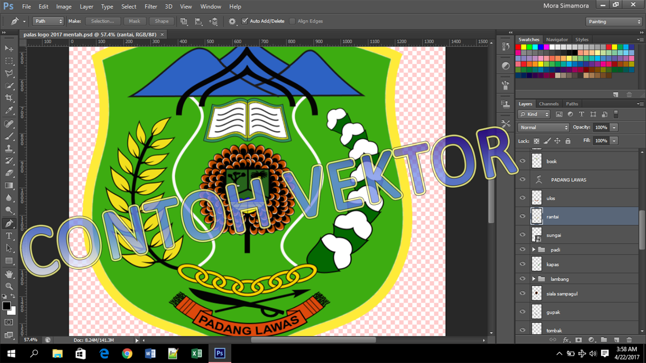Close the palas logo 2017 mentah.psd tab

[162, 35]
